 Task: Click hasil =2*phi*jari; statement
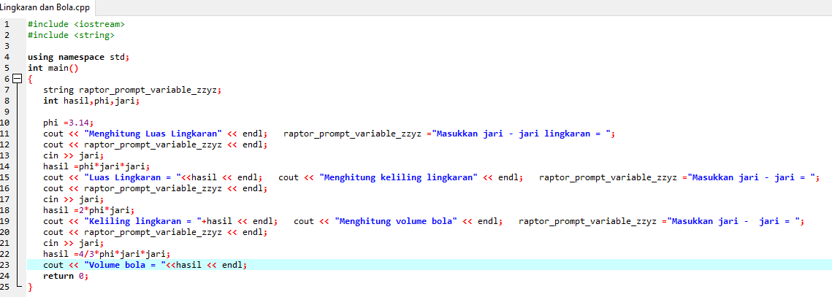[89, 210]
